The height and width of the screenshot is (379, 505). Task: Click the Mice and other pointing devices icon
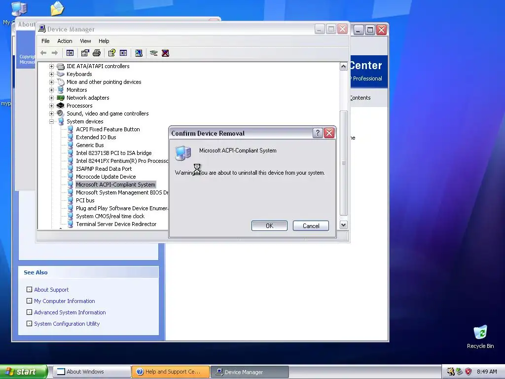[x=61, y=82]
